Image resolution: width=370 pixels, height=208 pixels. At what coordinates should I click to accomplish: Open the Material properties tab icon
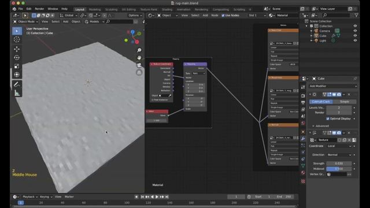tap(303, 173)
